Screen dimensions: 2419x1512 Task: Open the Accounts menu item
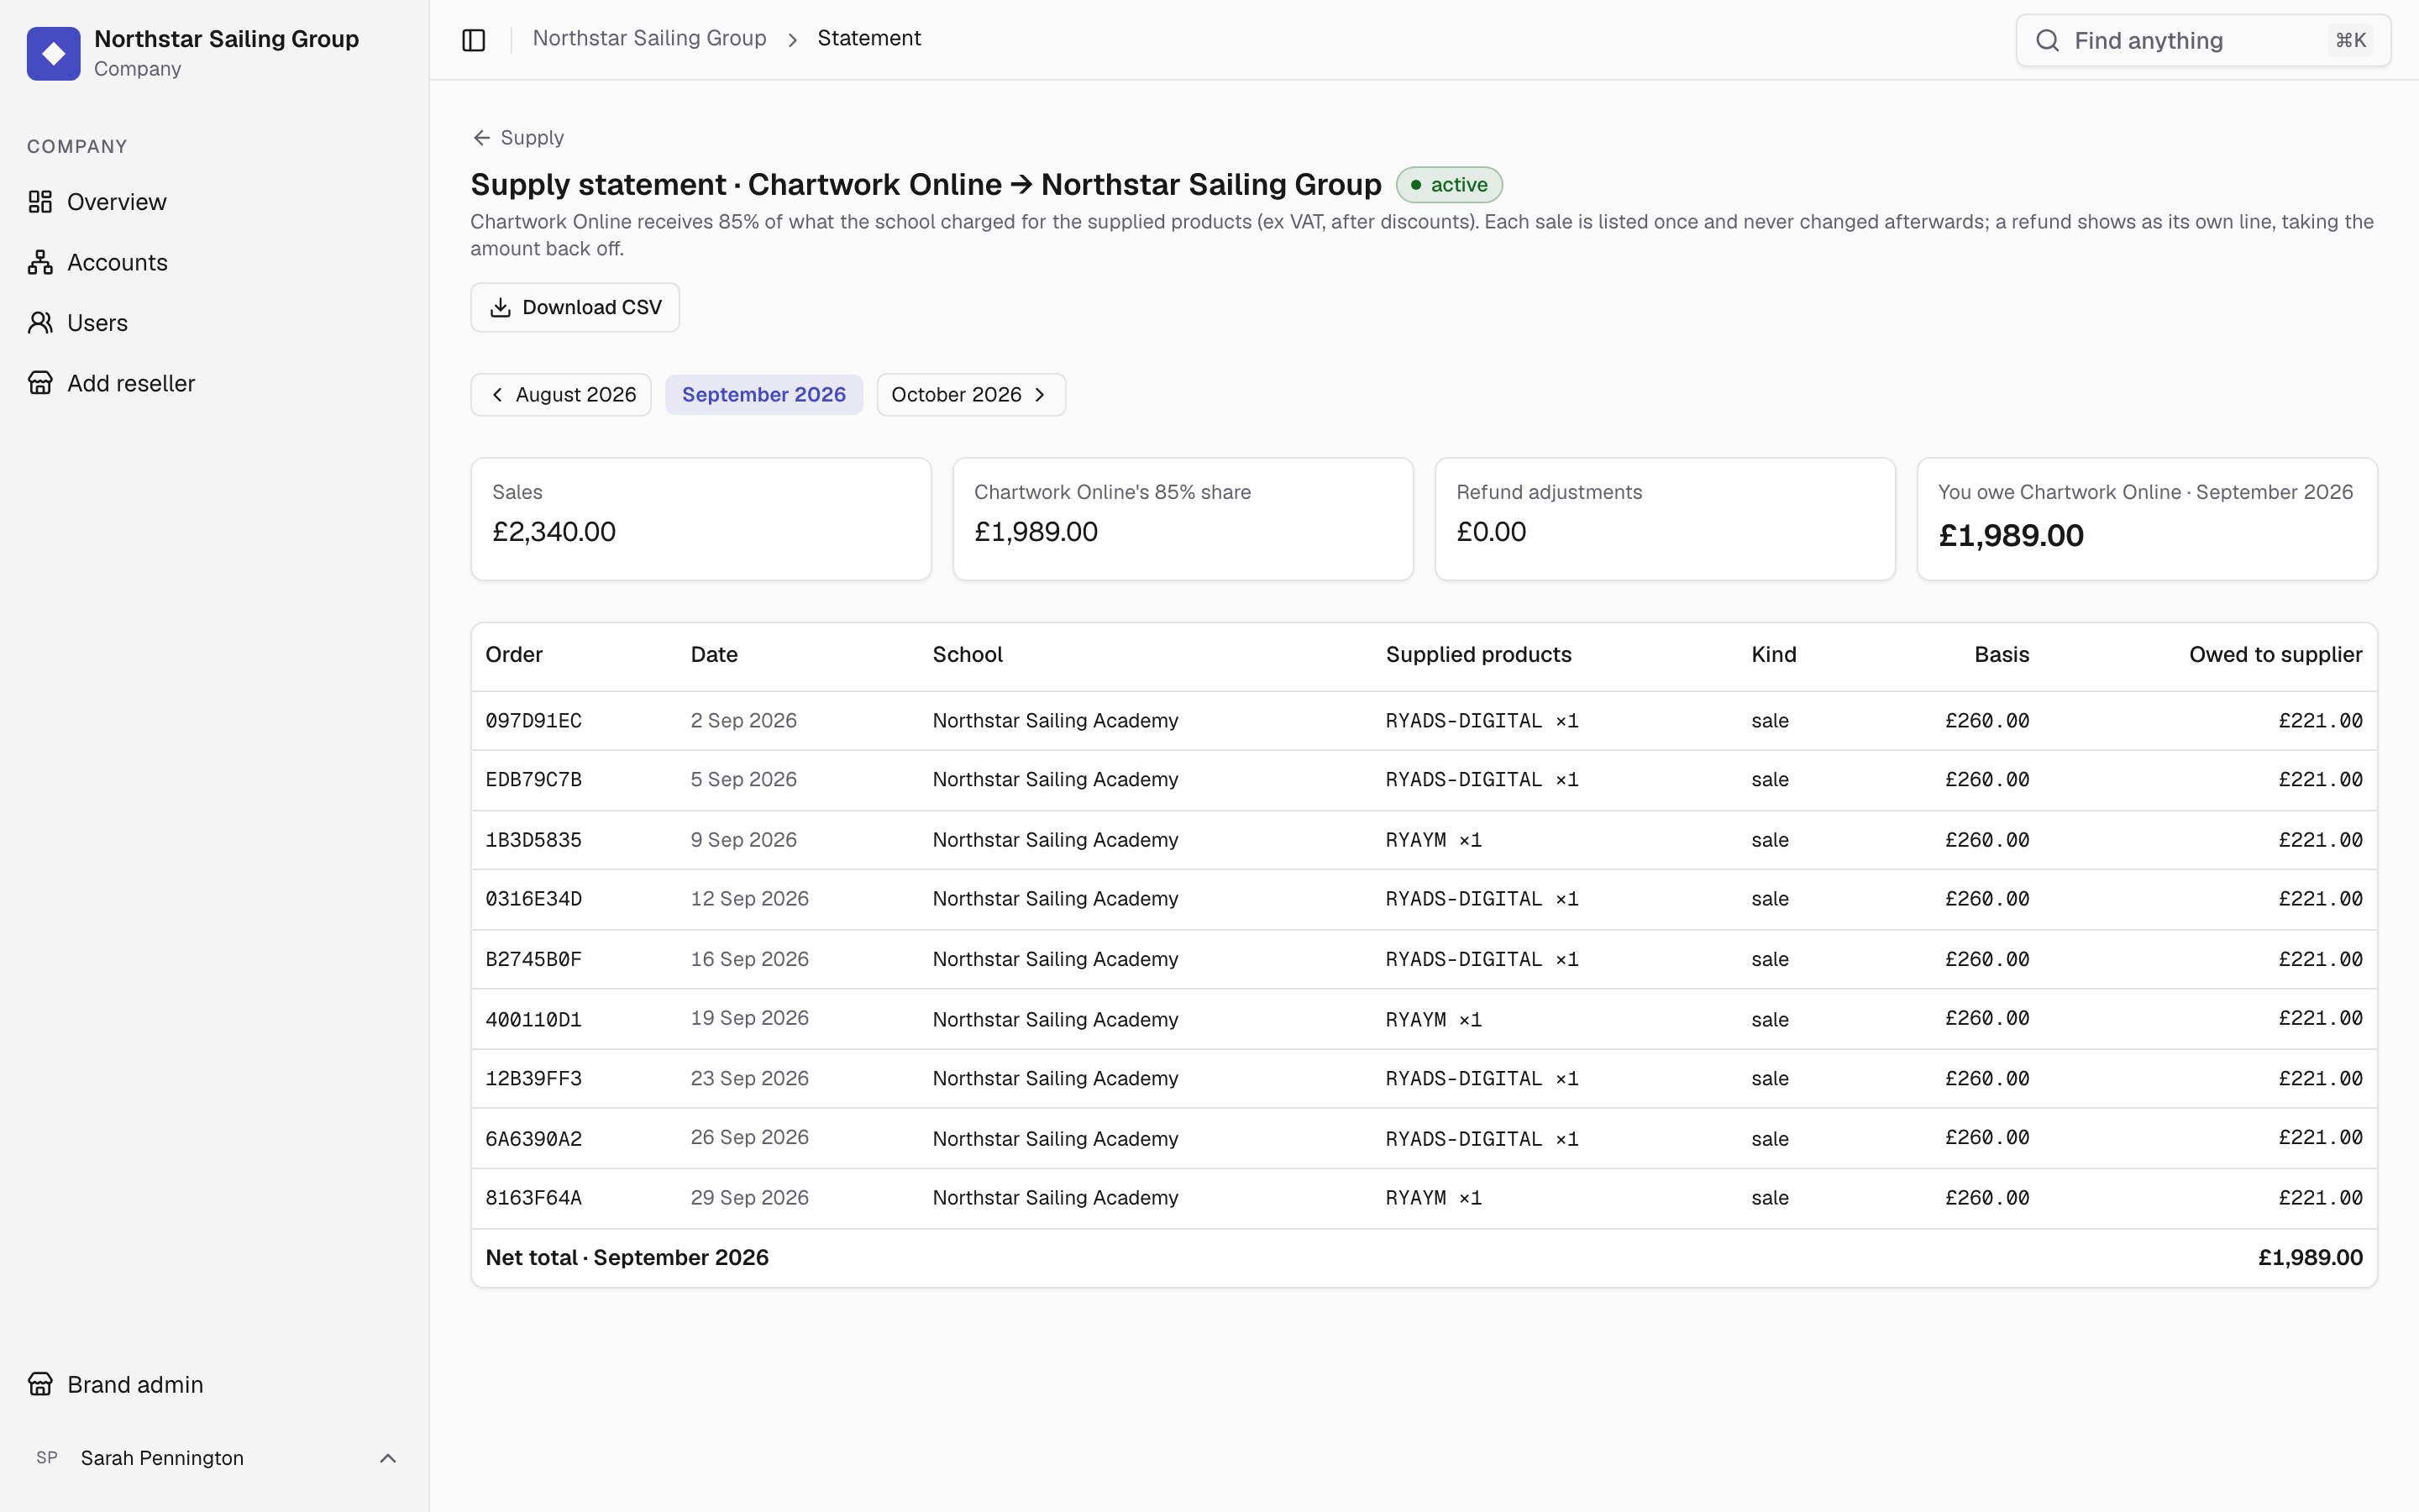click(x=214, y=262)
